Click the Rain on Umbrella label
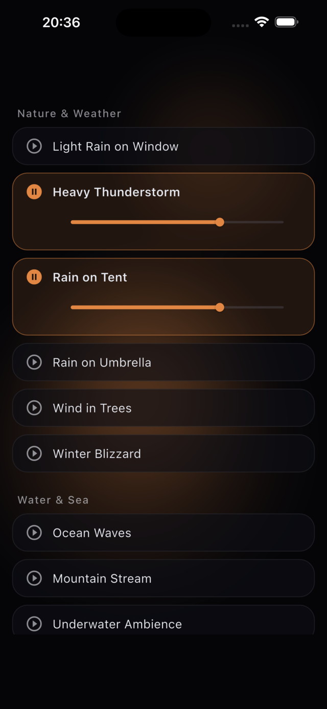Viewport: 327px width, 709px height. tap(102, 362)
